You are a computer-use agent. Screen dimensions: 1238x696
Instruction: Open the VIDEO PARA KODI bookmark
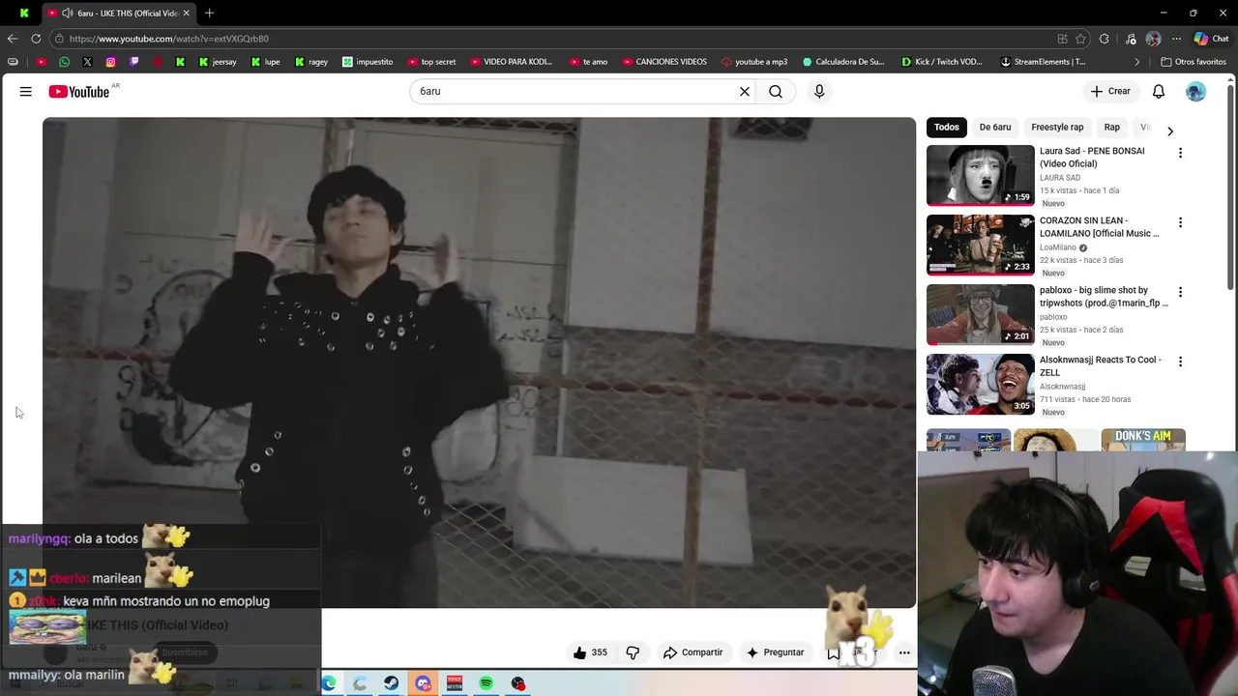tap(511, 62)
